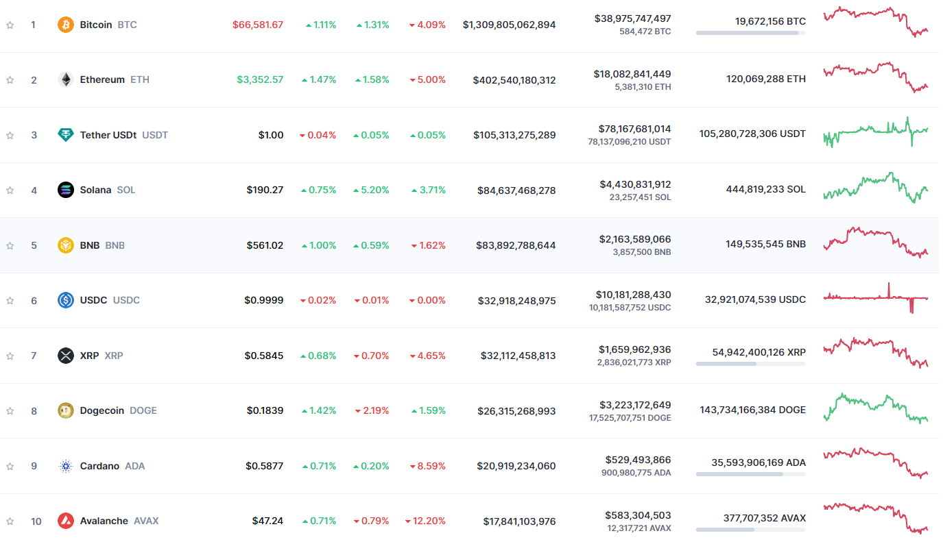
Task: Toggle the Avalanche watchlist star
Action: coord(10,521)
